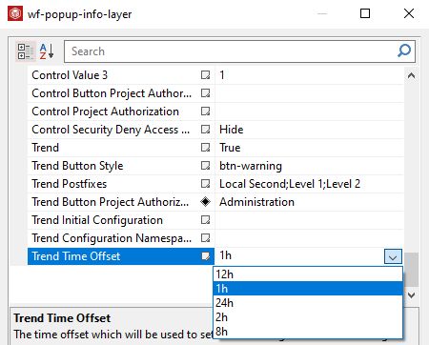Image resolution: width=429 pixels, height=345 pixels.
Task: Switch to categorized property view icon
Action: [x=26, y=51]
